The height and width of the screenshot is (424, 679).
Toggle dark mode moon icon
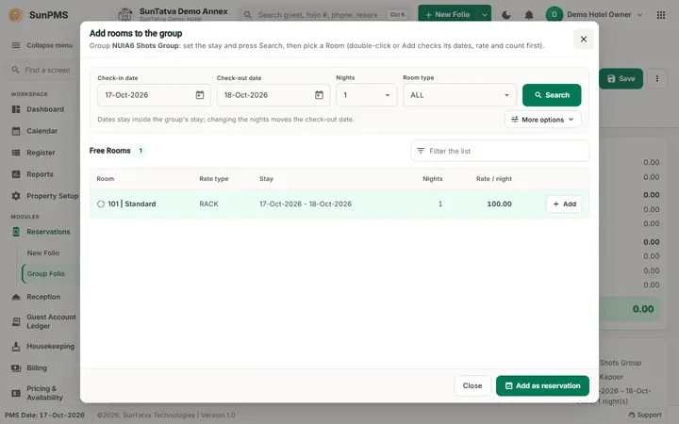[505, 15]
